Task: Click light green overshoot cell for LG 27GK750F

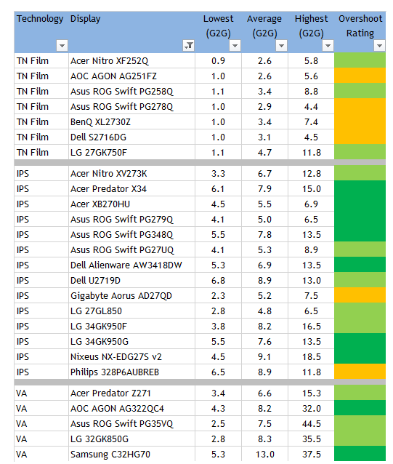Action: coord(360,153)
